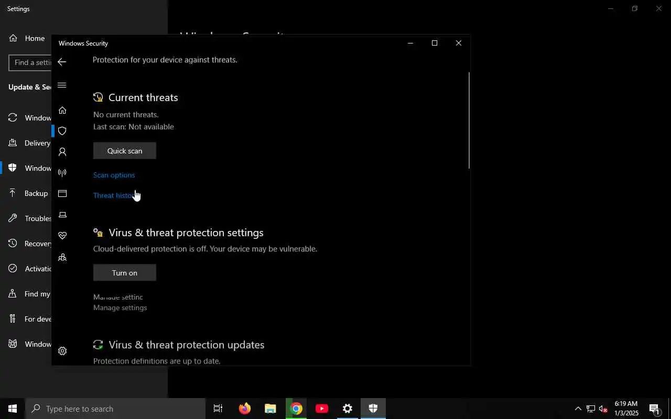Click the Windows Security scrollbar thumb
The width and height of the screenshot is (671, 419).
coord(469,120)
